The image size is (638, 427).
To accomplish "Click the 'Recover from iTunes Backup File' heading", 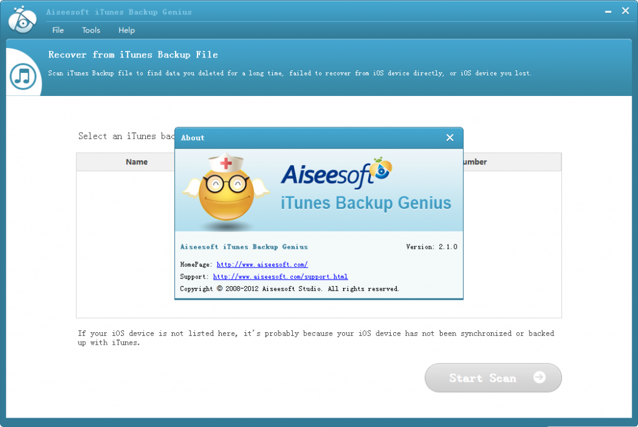I will click(133, 55).
